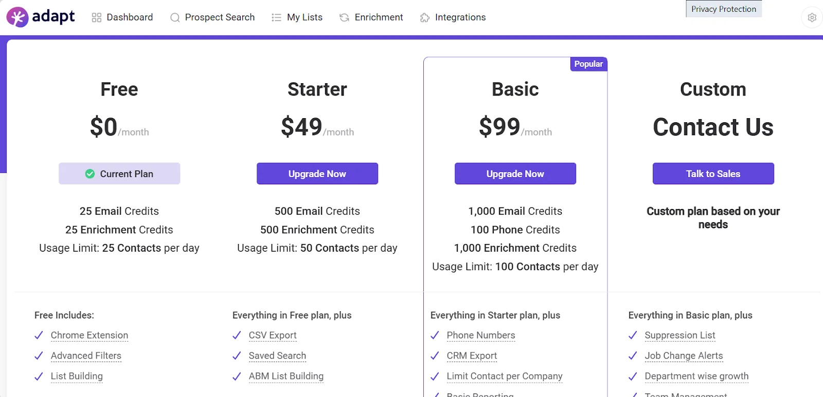823x397 pixels.
Task: Open the My Lists menu item
Action: tap(305, 17)
